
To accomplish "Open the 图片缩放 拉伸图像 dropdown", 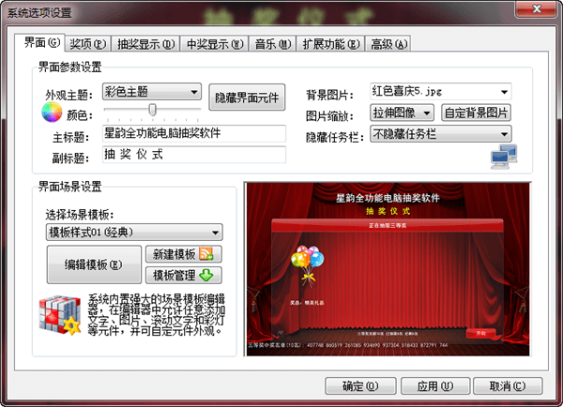I will [429, 113].
